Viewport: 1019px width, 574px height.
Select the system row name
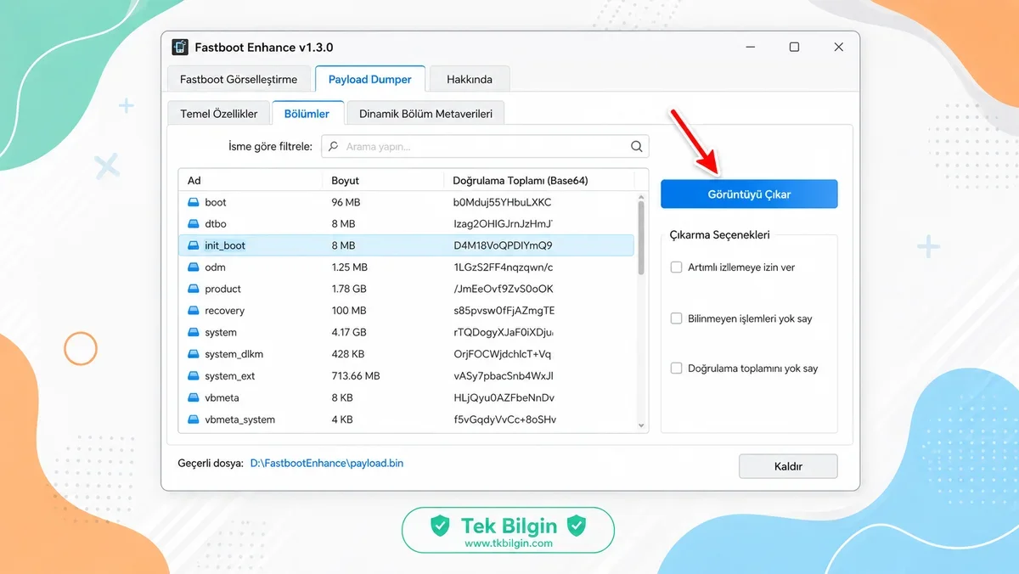pos(221,333)
